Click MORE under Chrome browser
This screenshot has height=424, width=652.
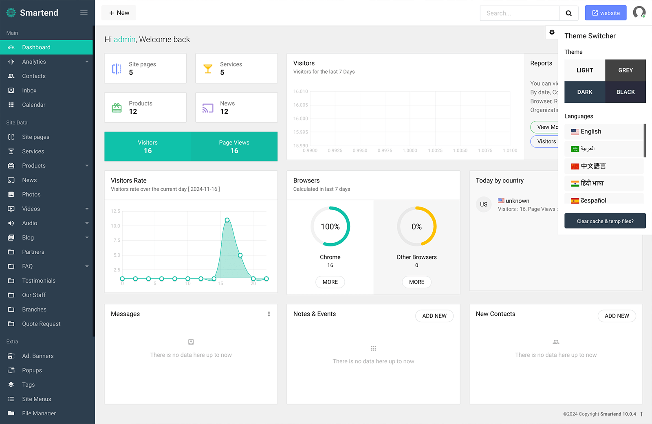tap(330, 282)
